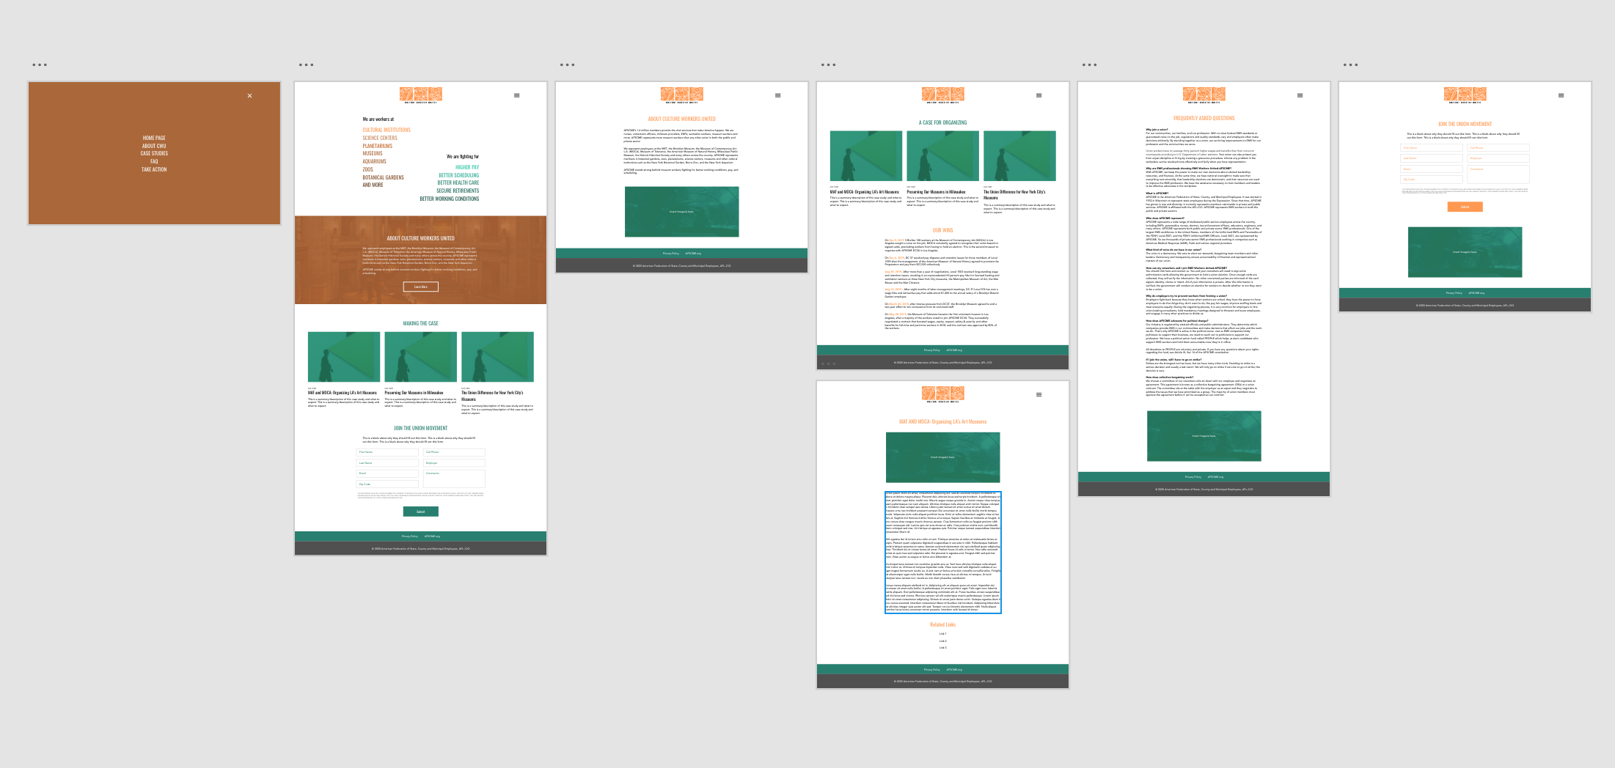Click the Learn More button in the About section
Image resolution: width=1615 pixels, height=768 pixels.
click(x=420, y=287)
